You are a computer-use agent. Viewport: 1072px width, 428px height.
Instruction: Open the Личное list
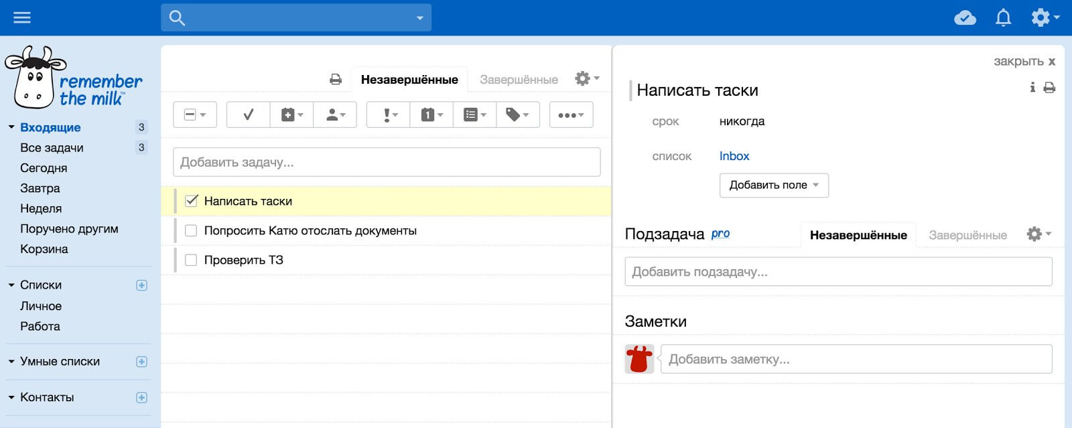tap(41, 306)
